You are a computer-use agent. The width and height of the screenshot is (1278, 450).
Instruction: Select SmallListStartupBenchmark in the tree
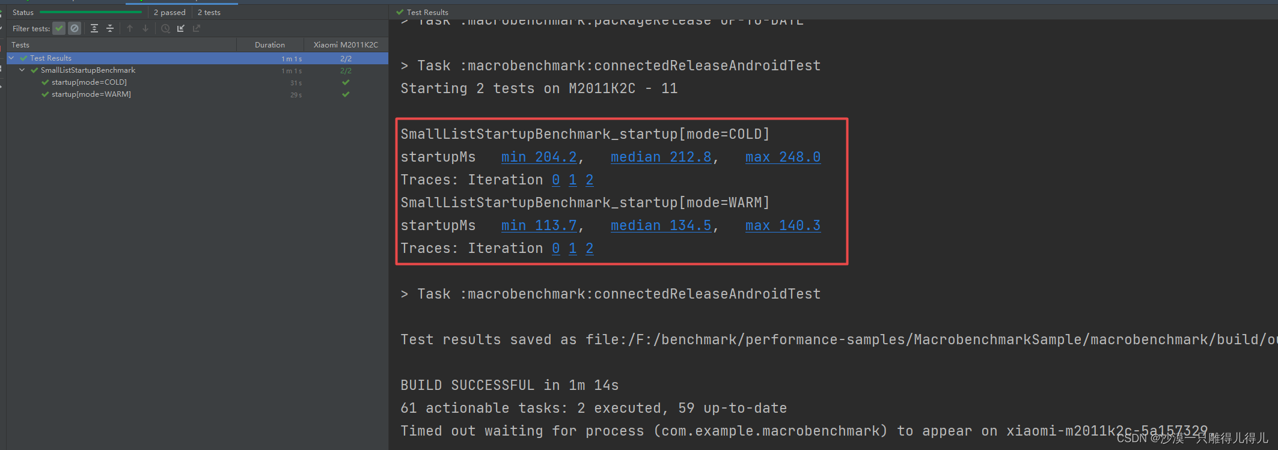[88, 70]
